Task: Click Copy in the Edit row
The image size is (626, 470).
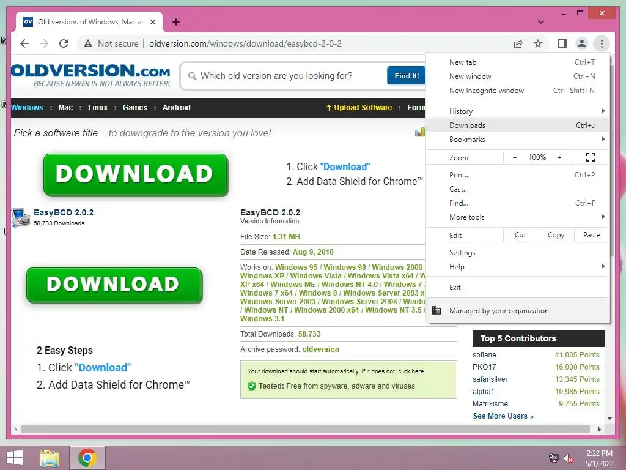Action: tap(556, 235)
